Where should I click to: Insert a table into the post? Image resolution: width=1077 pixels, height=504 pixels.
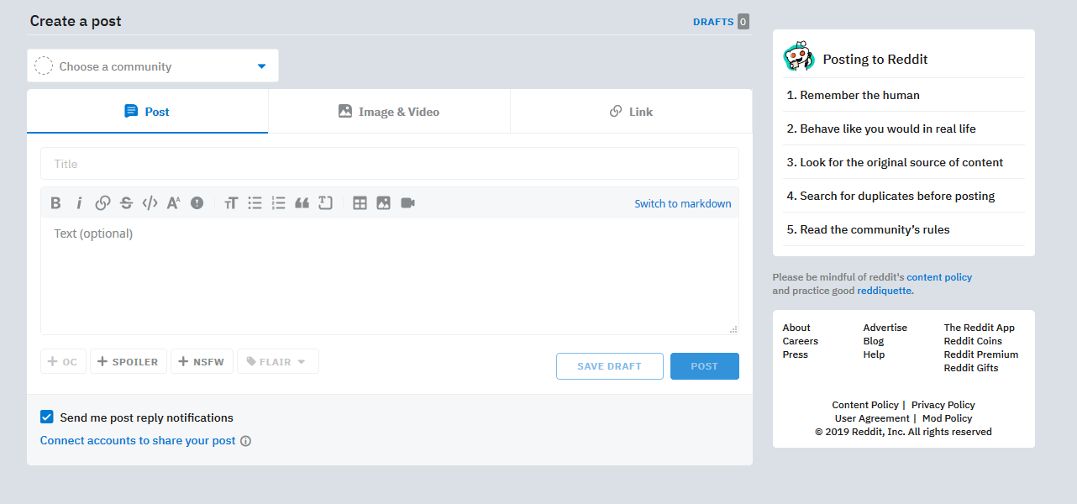coord(360,202)
